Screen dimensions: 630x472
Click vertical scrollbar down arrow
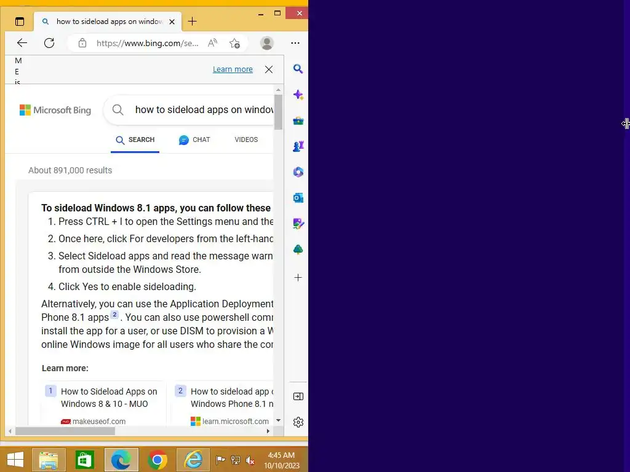(278, 420)
